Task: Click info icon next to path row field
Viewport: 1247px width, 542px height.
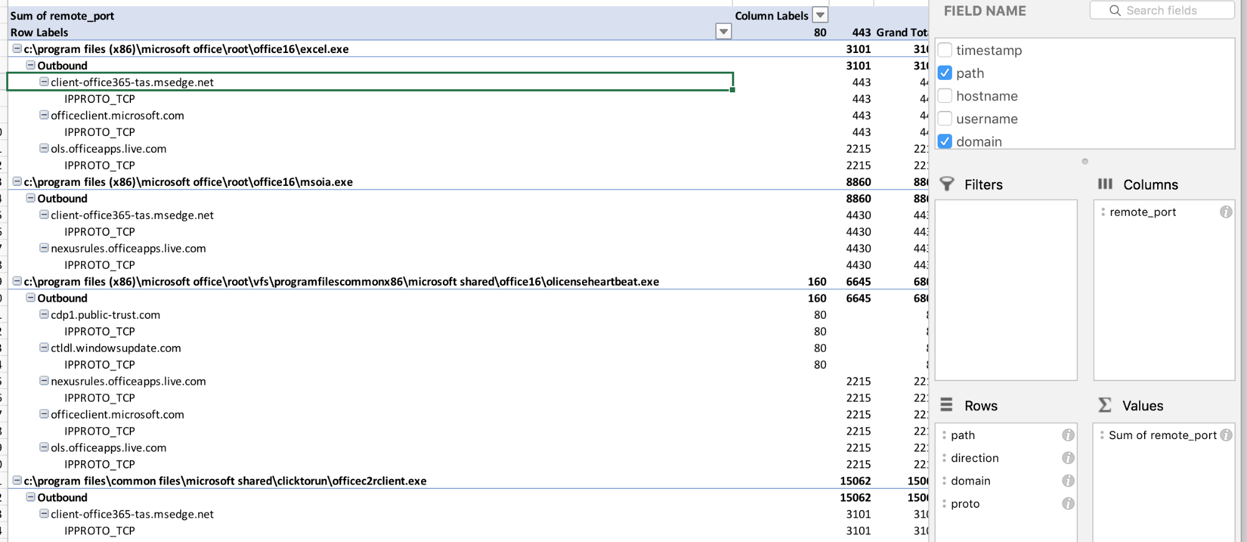Action: [1068, 435]
